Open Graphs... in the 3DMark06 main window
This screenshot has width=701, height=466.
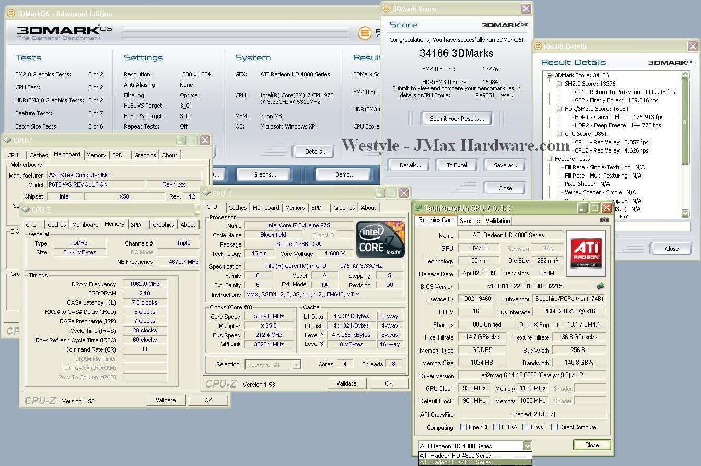coord(265,174)
